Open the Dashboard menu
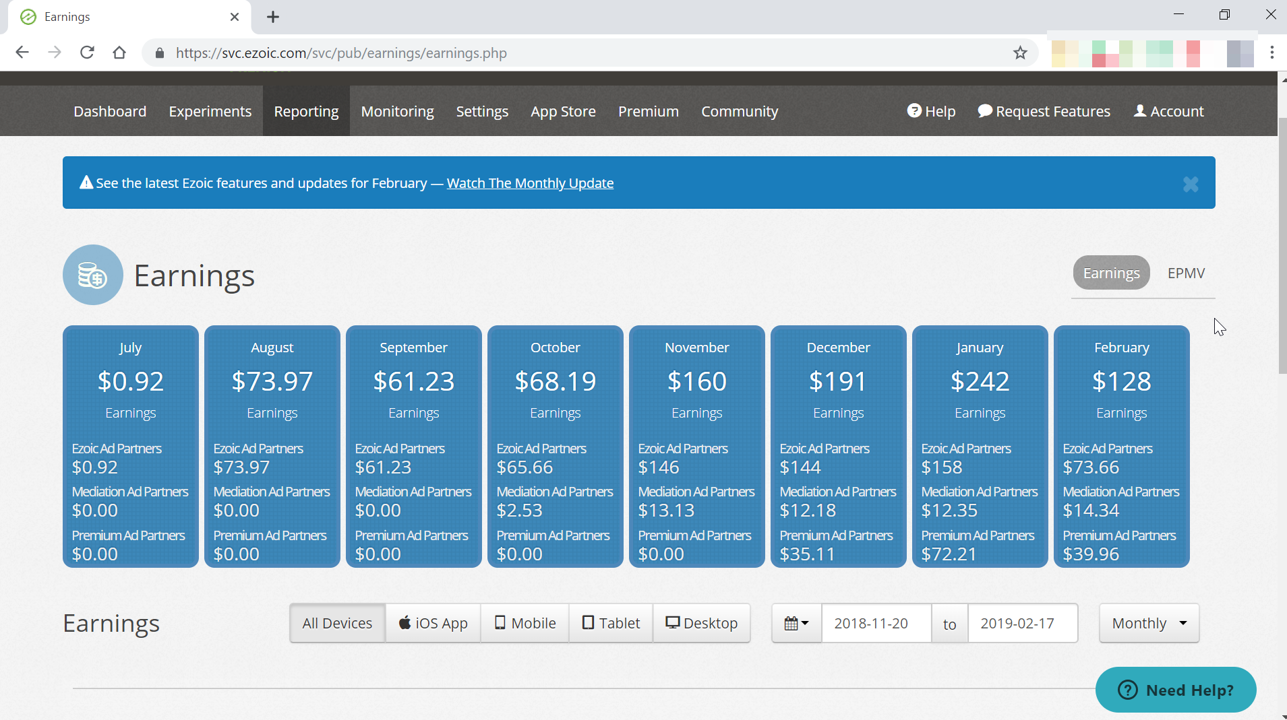 click(x=110, y=111)
